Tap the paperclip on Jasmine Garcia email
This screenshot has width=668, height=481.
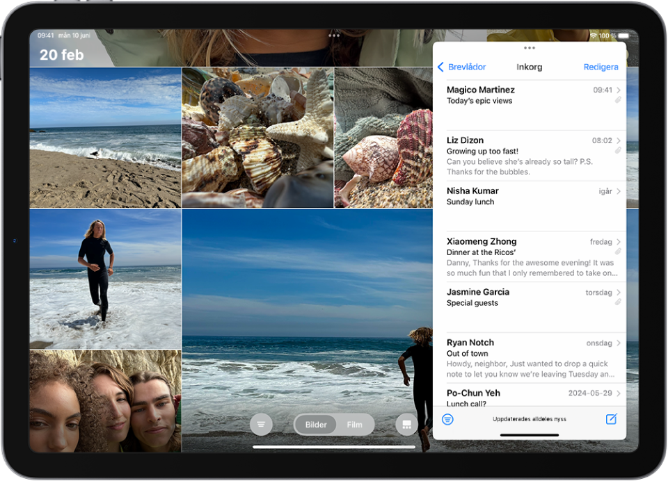[x=618, y=302]
